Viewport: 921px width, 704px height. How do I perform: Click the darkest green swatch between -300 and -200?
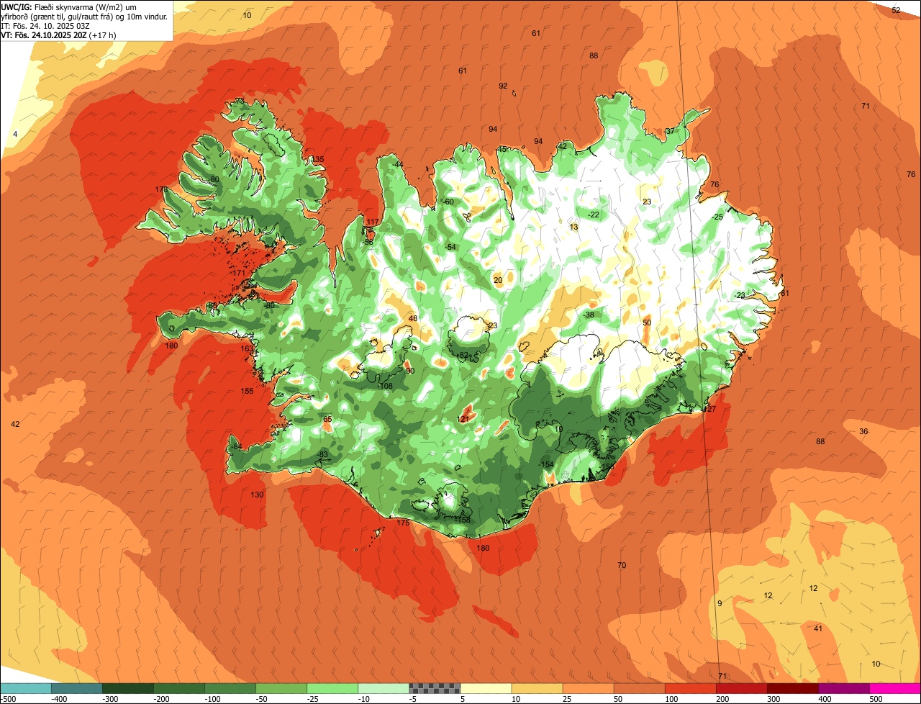click(x=128, y=688)
